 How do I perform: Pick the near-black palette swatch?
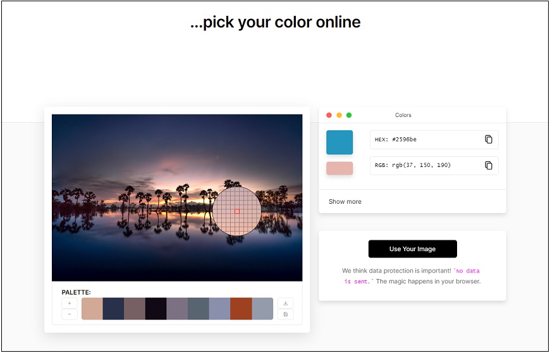(156, 309)
